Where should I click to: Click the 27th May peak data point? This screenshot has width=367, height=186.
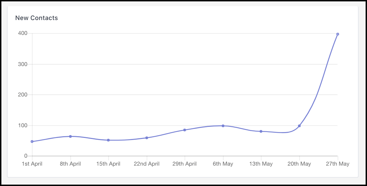338,34
